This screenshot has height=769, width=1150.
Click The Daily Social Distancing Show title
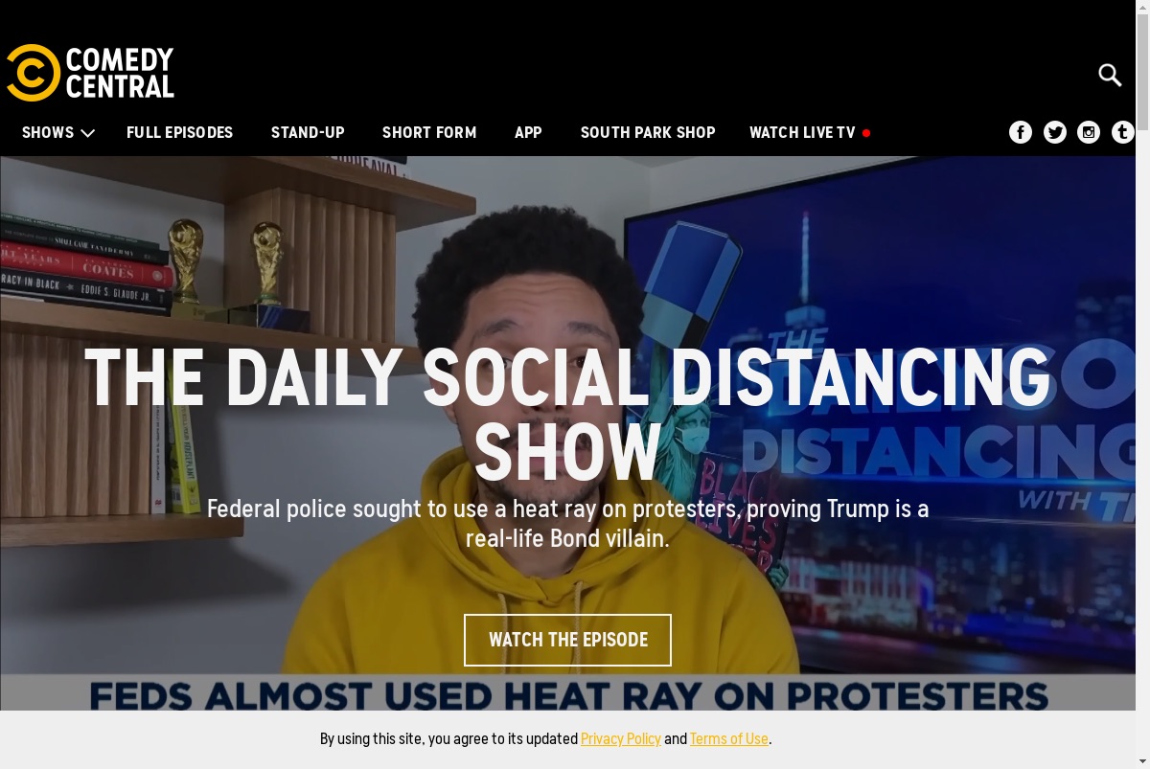tap(568, 415)
